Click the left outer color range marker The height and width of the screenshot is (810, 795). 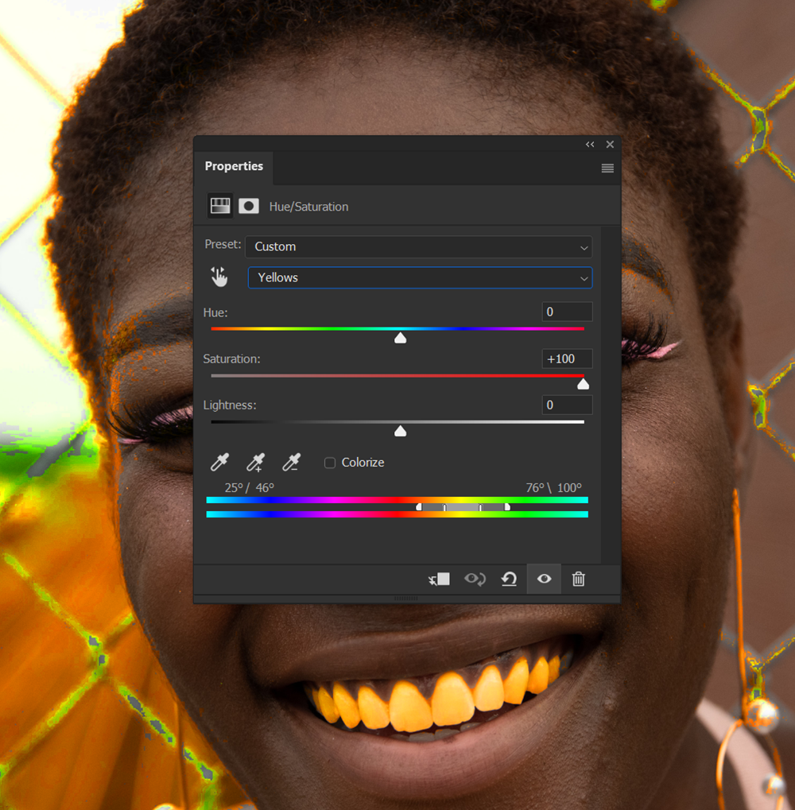419,507
